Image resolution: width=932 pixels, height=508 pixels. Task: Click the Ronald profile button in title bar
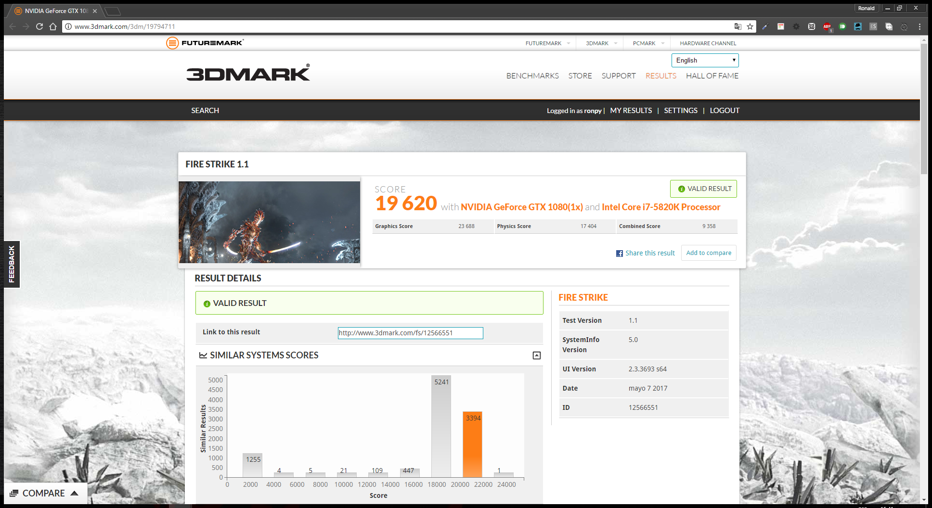pyautogui.click(x=866, y=8)
